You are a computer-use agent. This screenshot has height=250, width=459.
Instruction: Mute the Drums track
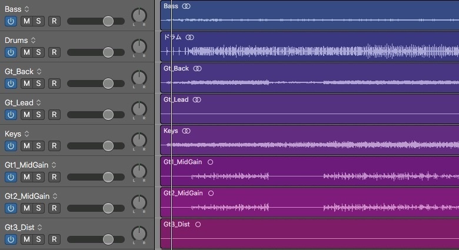tap(26, 52)
